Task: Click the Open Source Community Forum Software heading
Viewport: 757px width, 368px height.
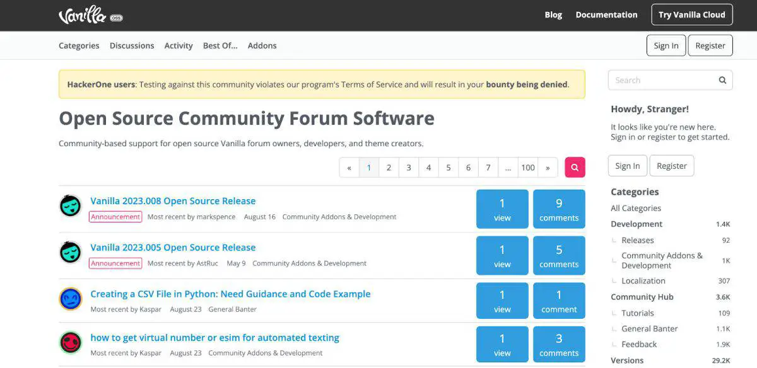Action: coord(247,118)
